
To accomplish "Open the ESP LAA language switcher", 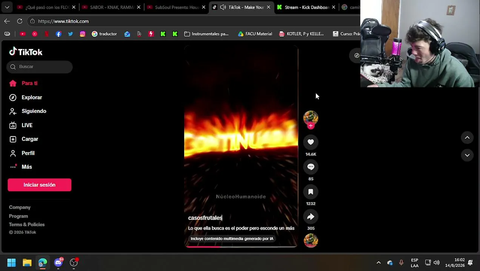I will (414, 263).
